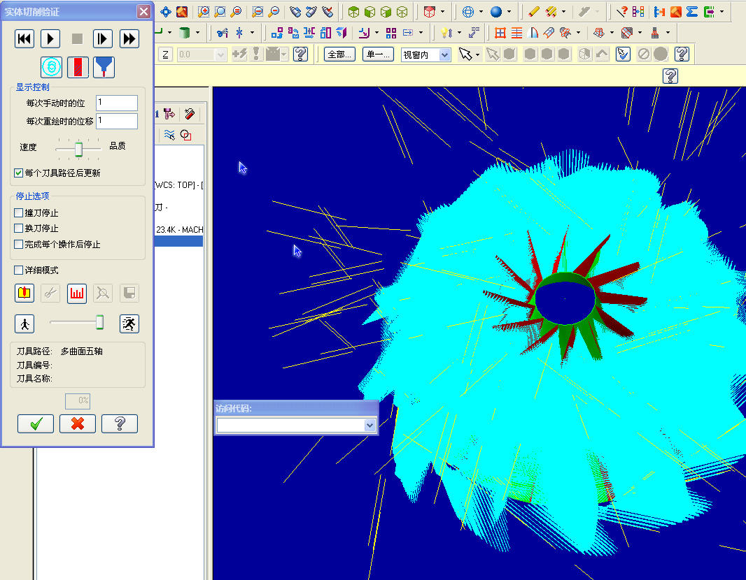Image resolution: width=746 pixels, height=580 pixels.
Task: Enable 撞刀停止 checkbox
Action: click(x=19, y=213)
